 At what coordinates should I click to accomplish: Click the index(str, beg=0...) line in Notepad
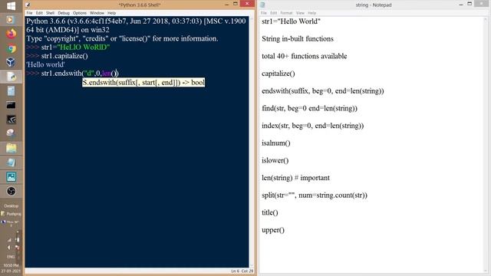pos(313,126)
